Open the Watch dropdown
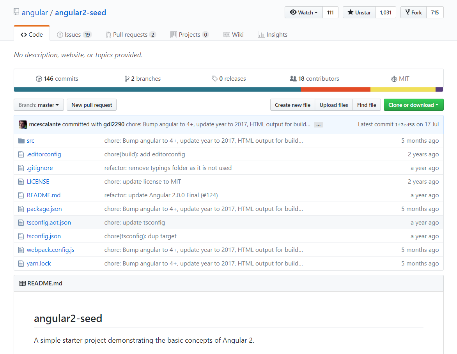457x354 pixels. (304, 12)
